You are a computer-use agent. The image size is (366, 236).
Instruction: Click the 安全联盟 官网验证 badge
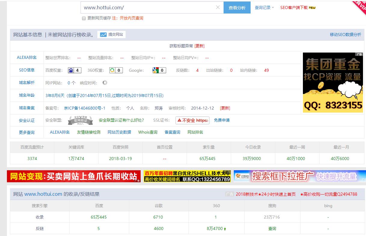click(80, 120)
